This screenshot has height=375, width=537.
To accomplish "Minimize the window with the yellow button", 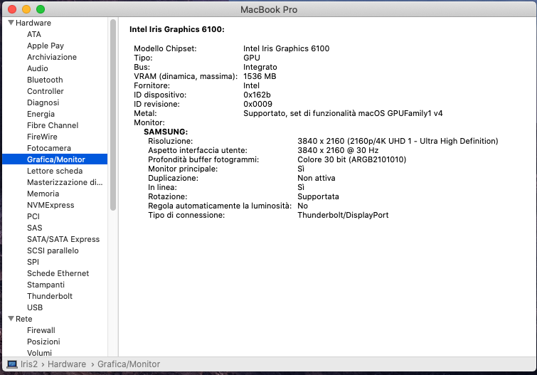I will coord(26,9).
